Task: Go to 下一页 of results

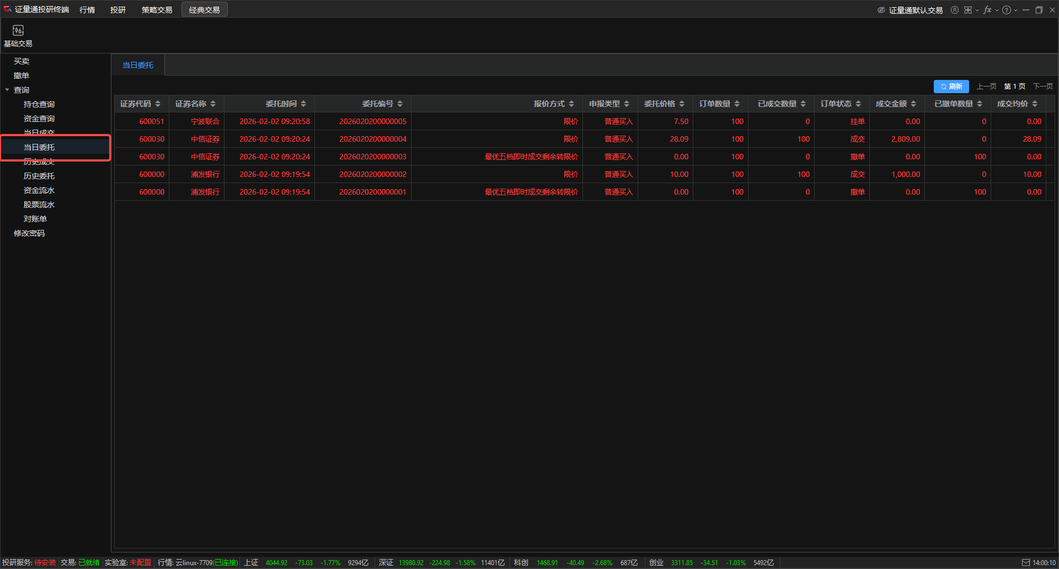Action: coord(1042,87)
